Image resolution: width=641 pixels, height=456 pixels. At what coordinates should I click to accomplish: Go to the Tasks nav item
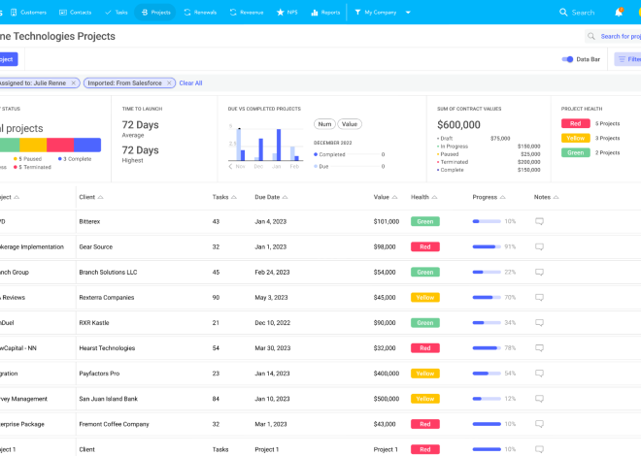[x=117, y=13]
